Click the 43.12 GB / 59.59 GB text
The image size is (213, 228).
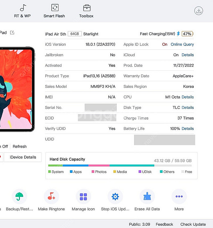173,161
